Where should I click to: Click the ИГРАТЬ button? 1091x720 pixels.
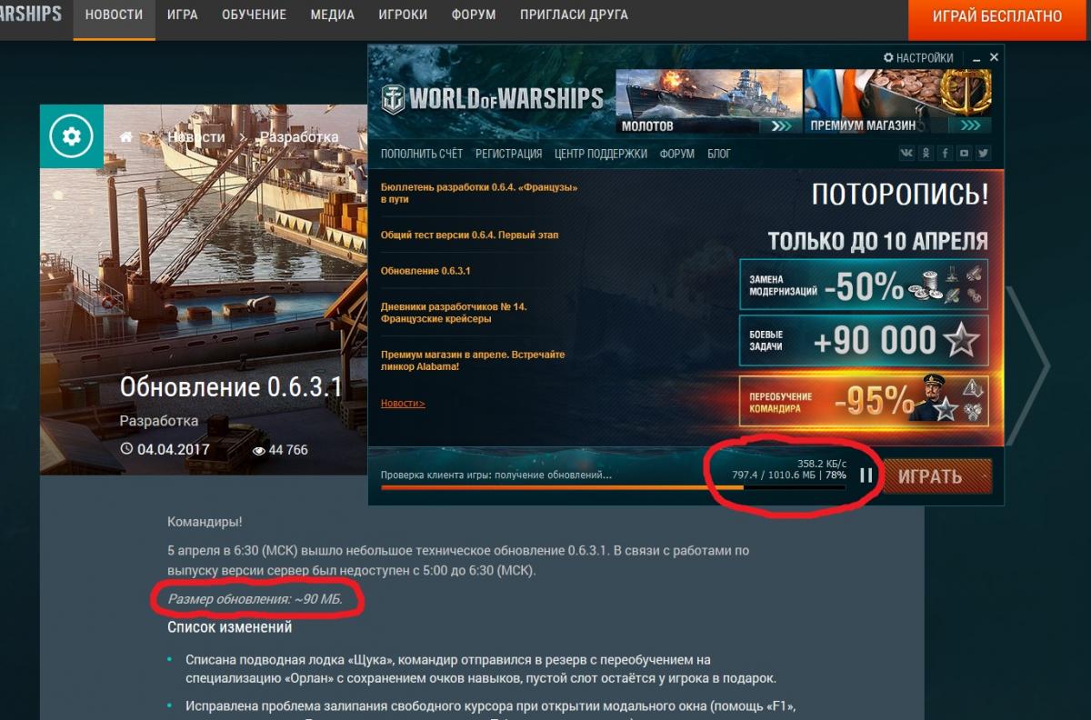937,476
